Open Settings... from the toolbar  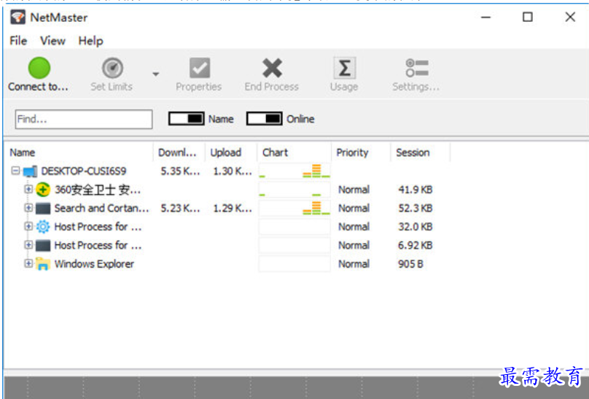416,68
